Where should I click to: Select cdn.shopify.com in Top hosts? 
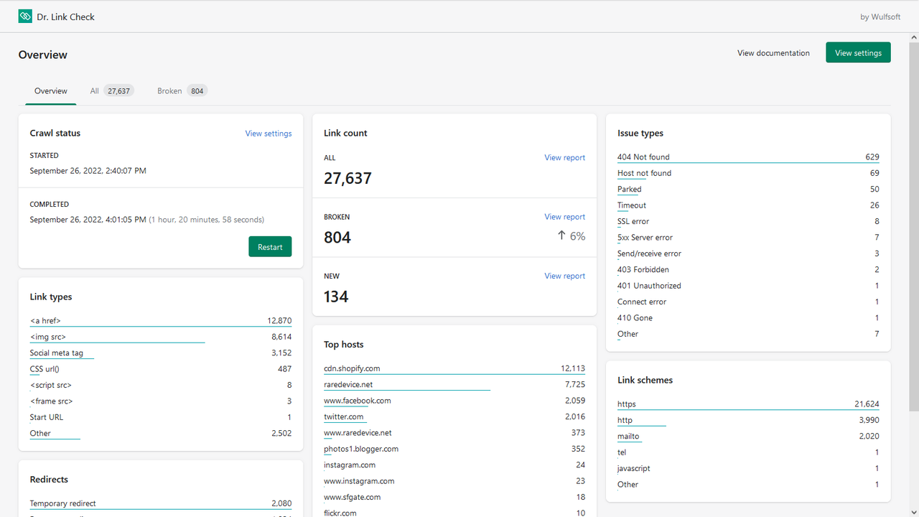(350, 368)
